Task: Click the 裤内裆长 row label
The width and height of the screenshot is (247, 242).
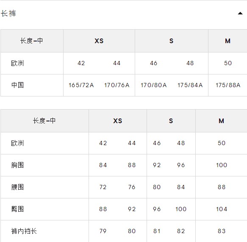Action: click(x=24, y=231)
